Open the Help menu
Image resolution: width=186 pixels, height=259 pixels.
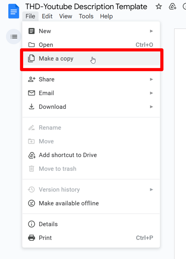[x=106, y=16]
